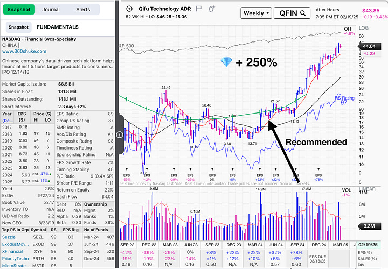This screenshot has width=388, height=269.
Task: Click Return on Equity 22%
Action: coord(85,190)
